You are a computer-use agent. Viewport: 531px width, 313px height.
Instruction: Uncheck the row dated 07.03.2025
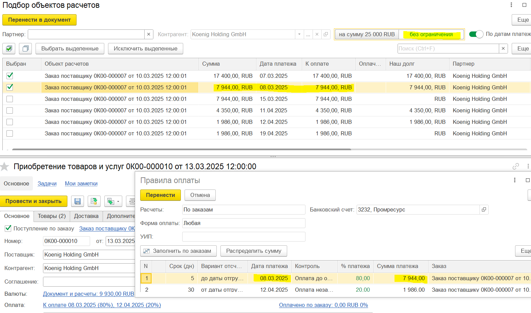(x=10, y=76)
